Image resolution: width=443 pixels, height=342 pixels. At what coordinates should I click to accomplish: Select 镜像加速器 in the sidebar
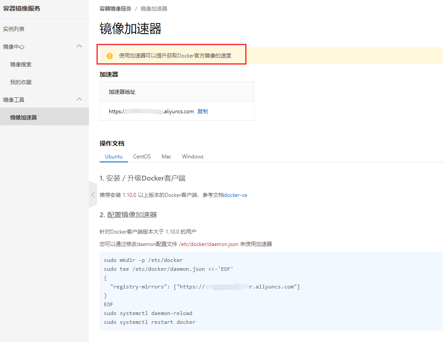44,116
